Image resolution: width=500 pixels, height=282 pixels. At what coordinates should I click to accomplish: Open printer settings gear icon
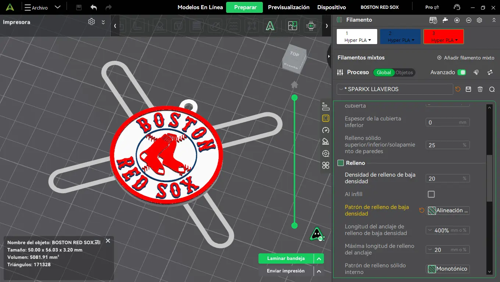pyautogui.click(x=92, y=22)
